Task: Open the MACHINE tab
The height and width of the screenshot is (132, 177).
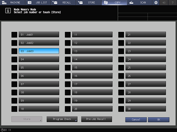Action: tap(13, 2)
